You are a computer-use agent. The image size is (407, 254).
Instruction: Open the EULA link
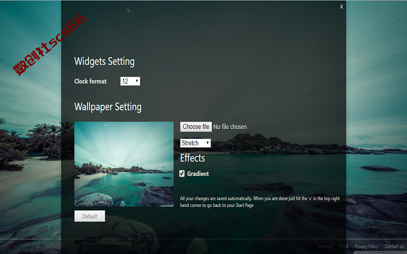[x=343, y=246]
